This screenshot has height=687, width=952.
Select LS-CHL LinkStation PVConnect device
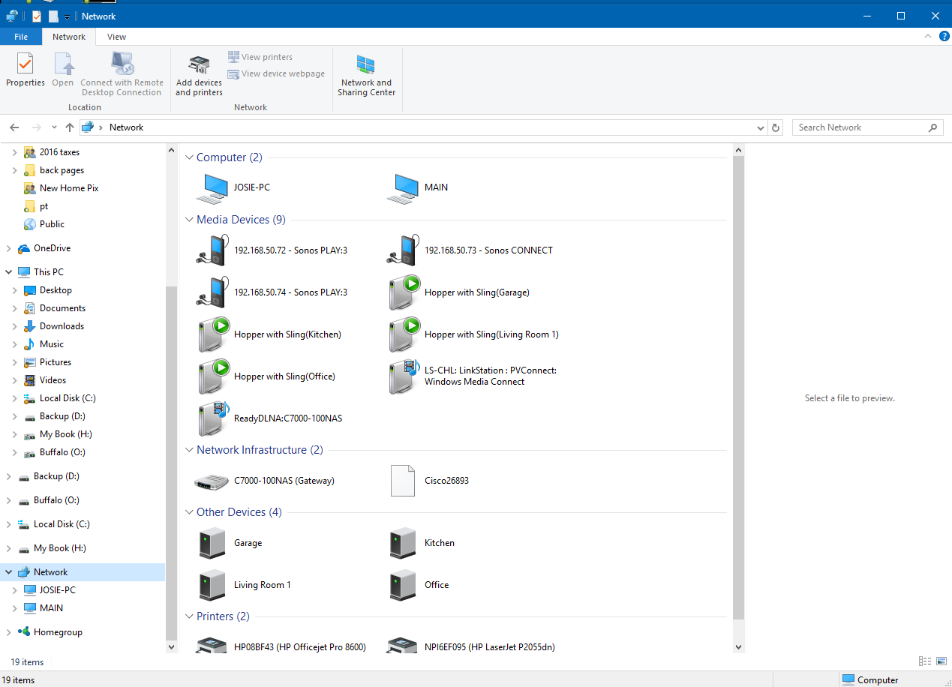click(472, 376)
